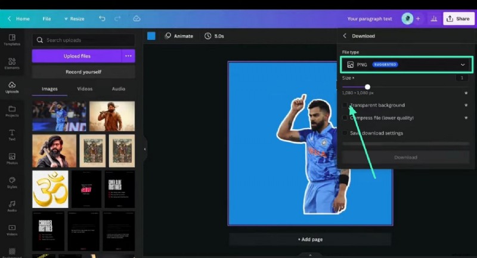Click the user profile avatar
477x258 pixels.
407,18
